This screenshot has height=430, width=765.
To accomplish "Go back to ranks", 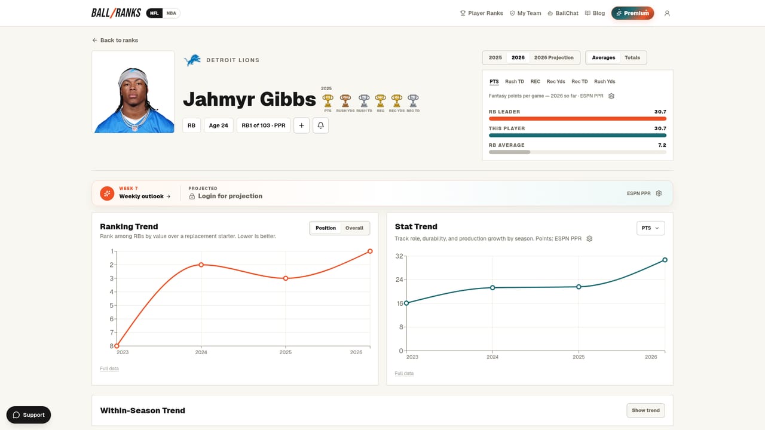I will 115,40.
